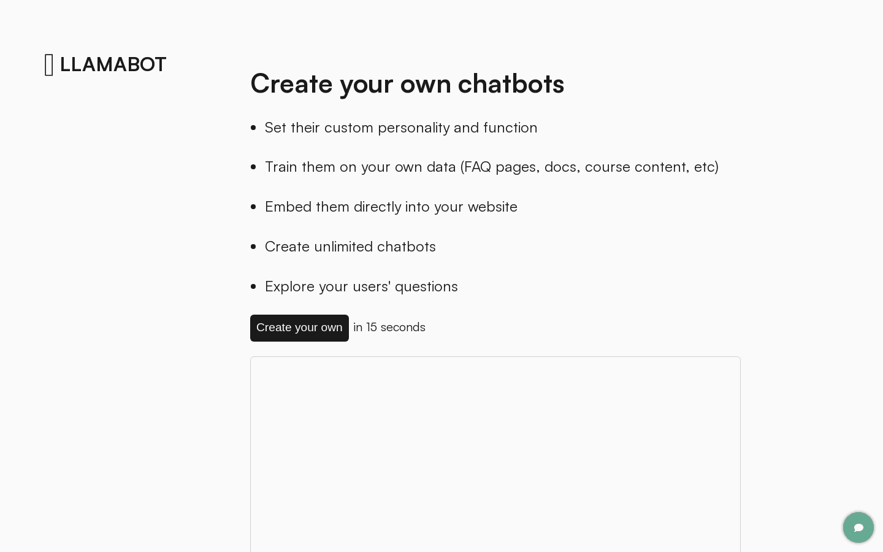Click the "in 15 seconds" text
The height and width of the screenshot is (552, 883).
pyautogui.click(x=389, y=328)
